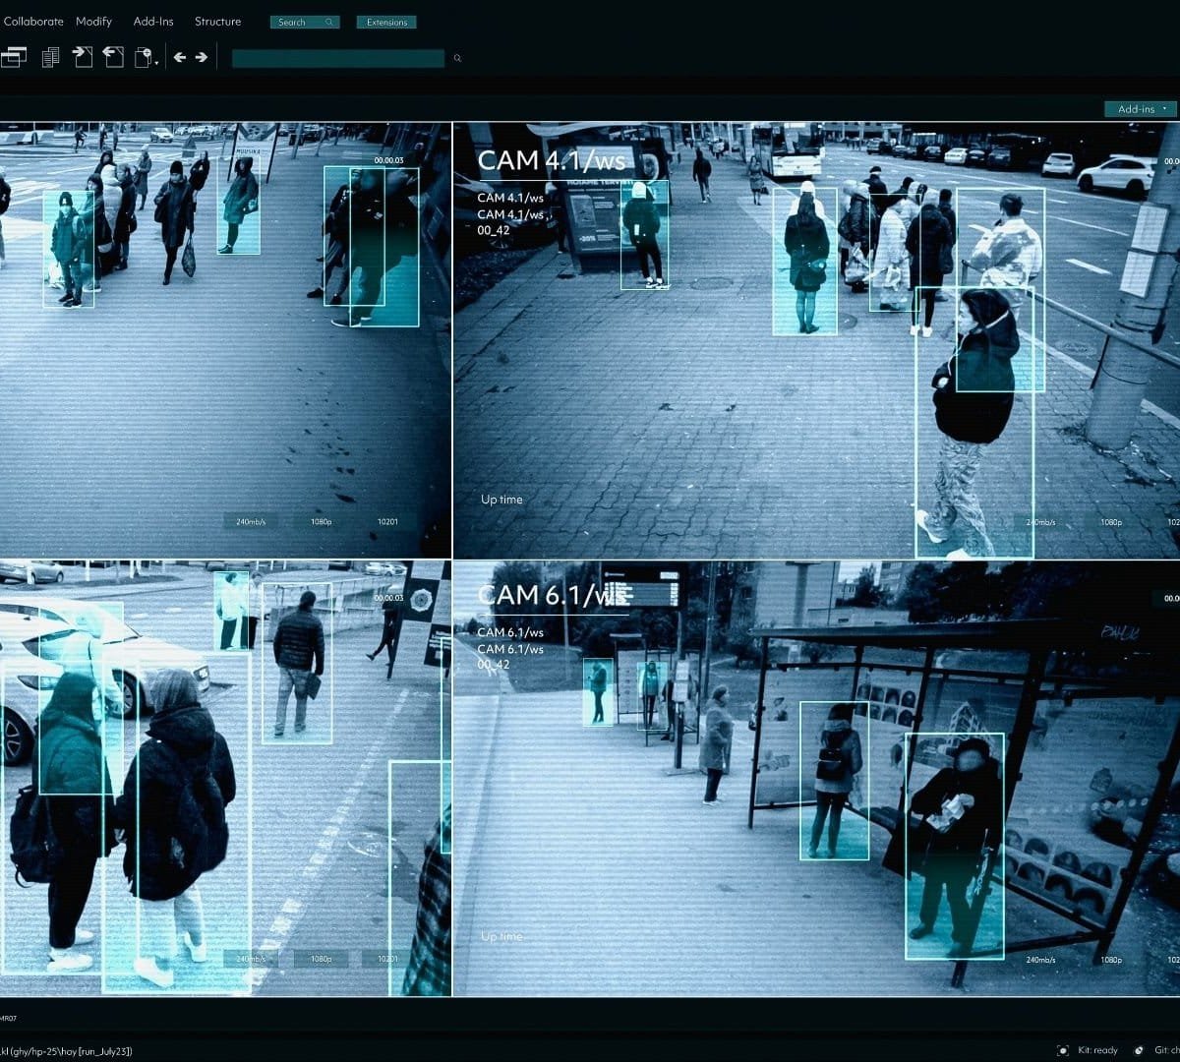Click the import file arrow-right icon
The width and height of the screenshot is (1180, 1062).
click(x=83, y=58)
